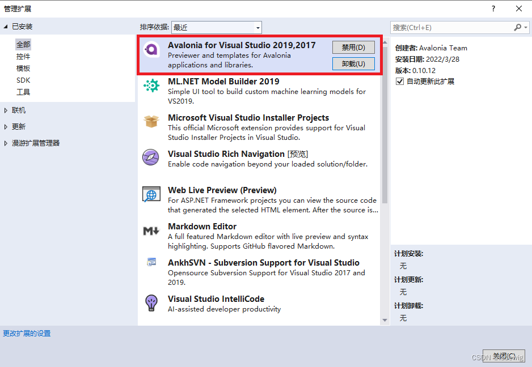Click the 禁用(D) disable button
Image resolution: width=532 pixels, height=367 pixels.
click(x=353, y=47)
